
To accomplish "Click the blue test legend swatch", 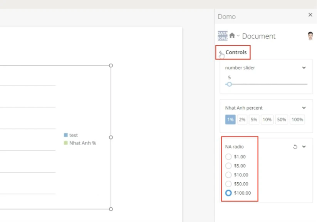I will pyautogui.click(x=66, y=135).
